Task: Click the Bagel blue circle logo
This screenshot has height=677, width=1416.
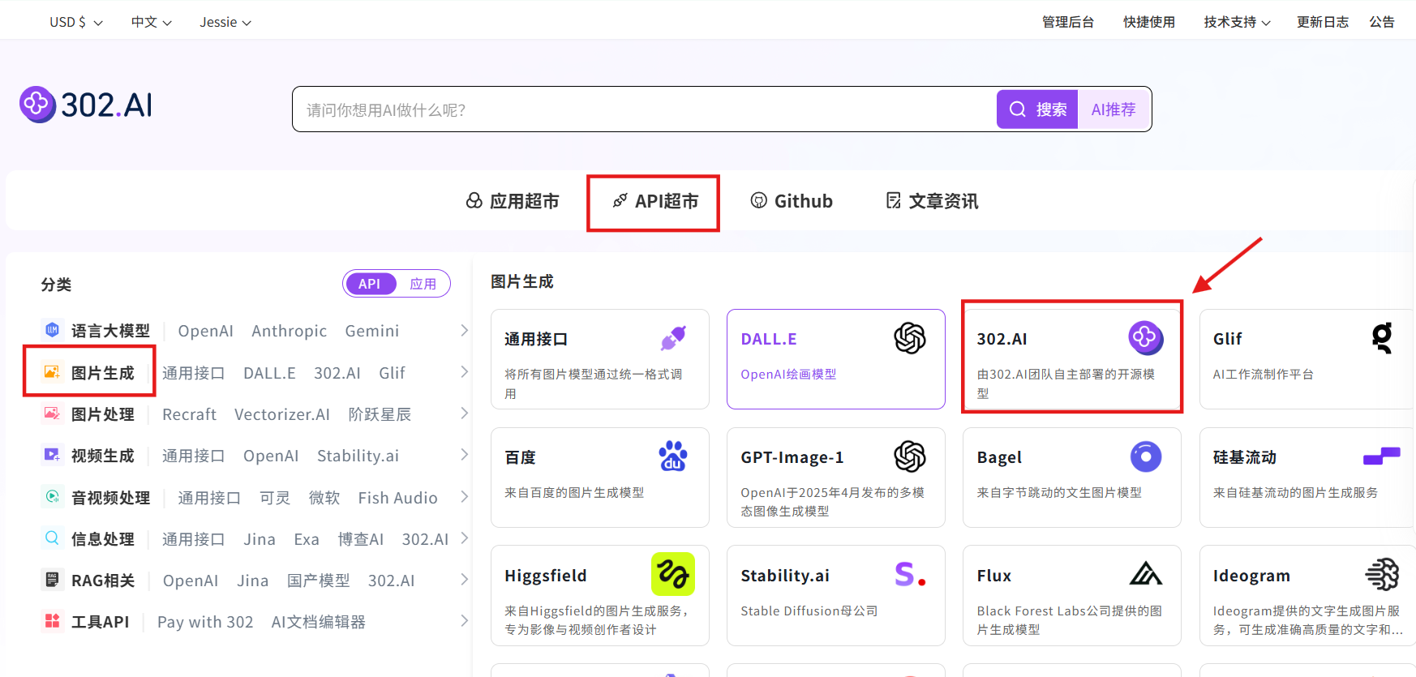Action: click(x=1146, y=456)
